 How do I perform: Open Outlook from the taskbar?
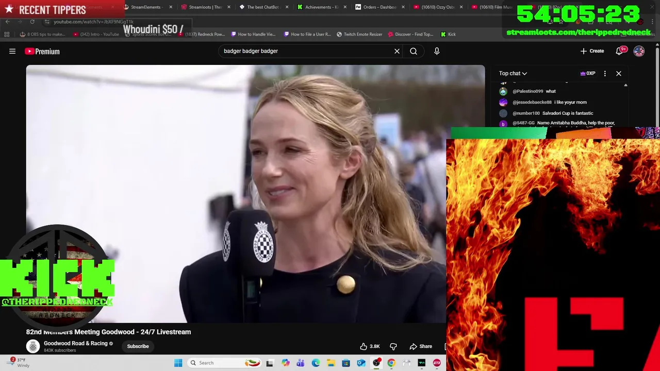tap(361, 363)
